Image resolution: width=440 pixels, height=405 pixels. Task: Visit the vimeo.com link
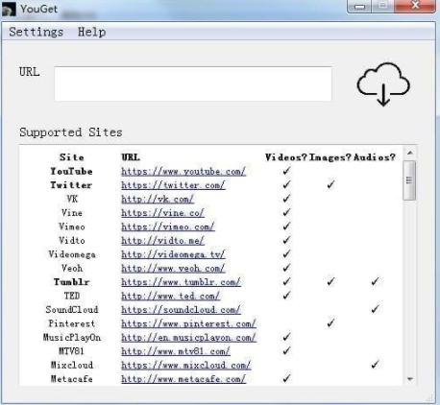(x=168, y=226)
